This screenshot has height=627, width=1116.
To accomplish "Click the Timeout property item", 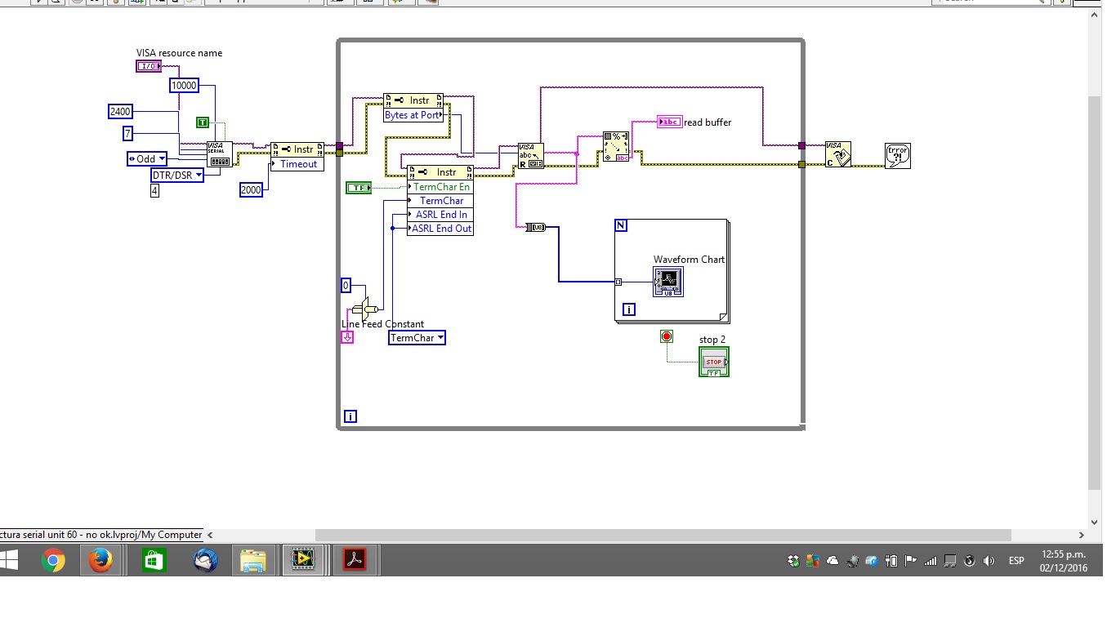I will (x=297, y=164).
